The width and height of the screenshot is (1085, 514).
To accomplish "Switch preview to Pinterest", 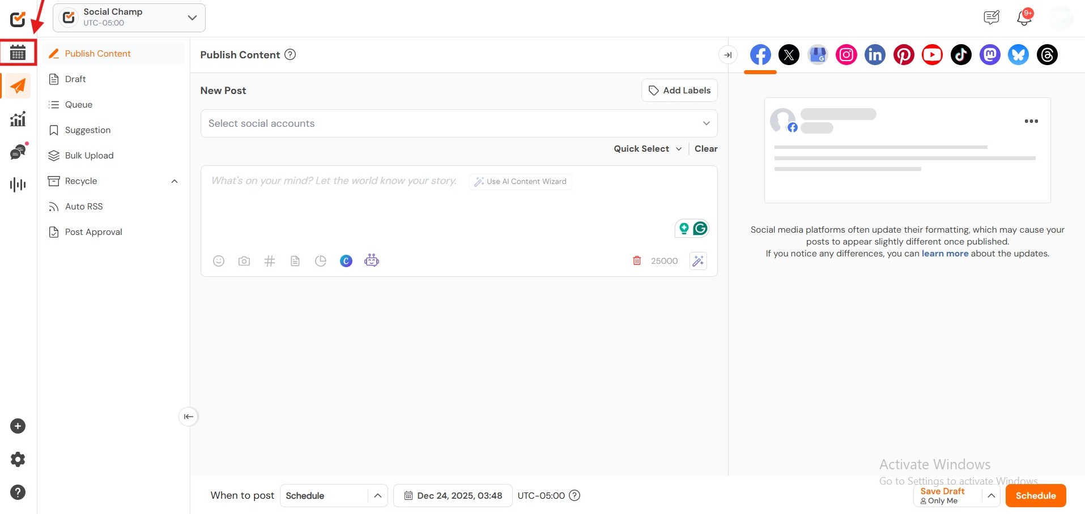I will tap(903, 55).
